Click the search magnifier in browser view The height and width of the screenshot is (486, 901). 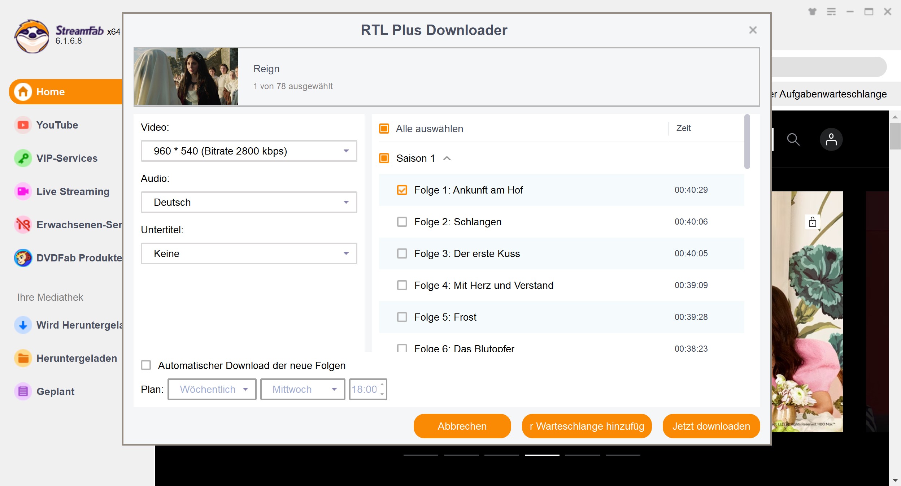(793, 139)
